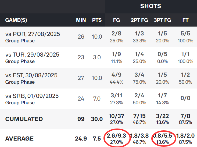Screen dimensions: 197x147
Task: Open the vs SRB 01/09/2025 game
Action: [32, 96]
